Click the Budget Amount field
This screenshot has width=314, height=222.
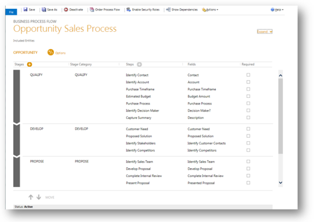tap(199, 96)
